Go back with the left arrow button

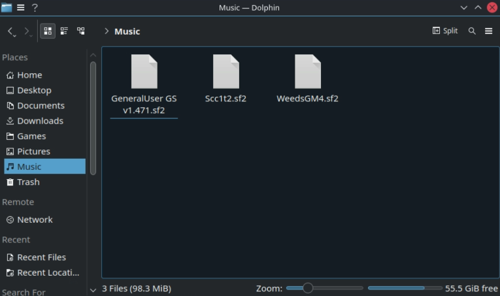coord(10,31)
